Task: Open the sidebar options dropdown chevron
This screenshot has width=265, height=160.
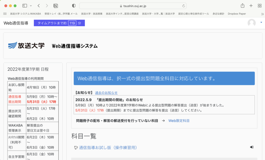Action: pos(31,6)
